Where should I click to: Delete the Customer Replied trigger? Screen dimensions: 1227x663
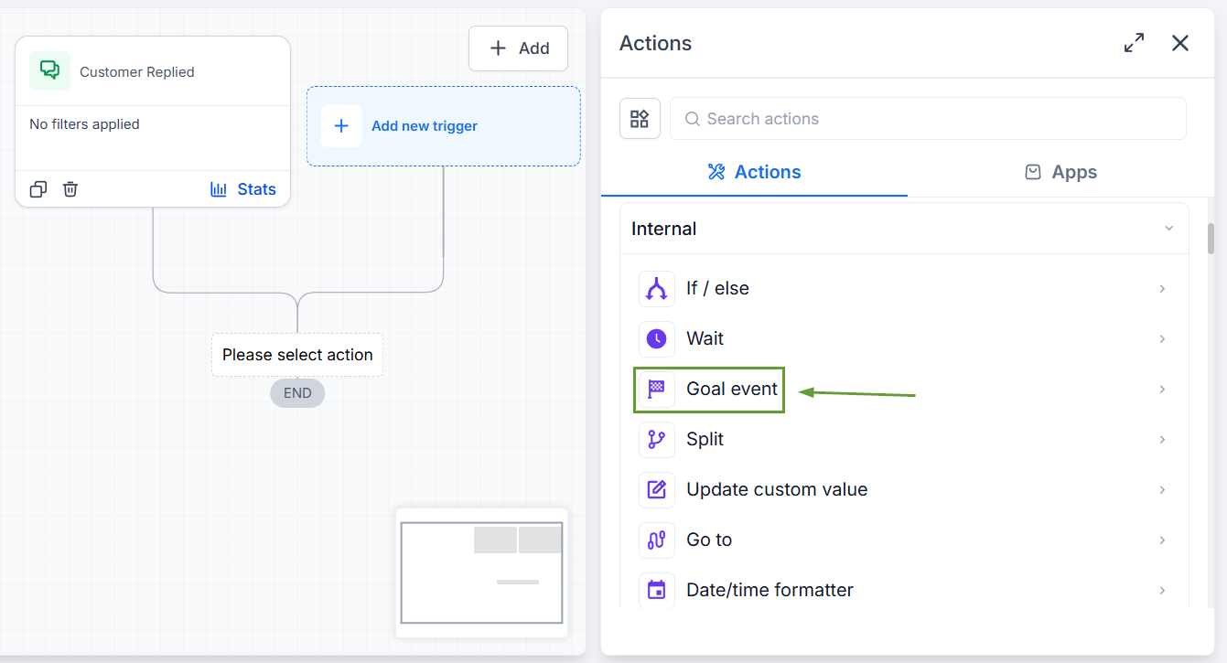(70, 189)
